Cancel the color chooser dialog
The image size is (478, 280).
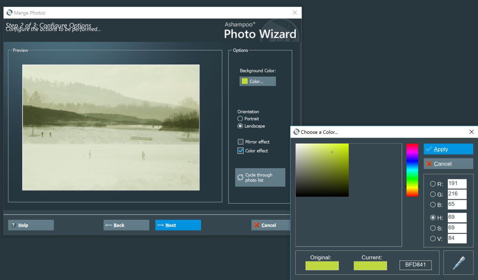(448, 164)
